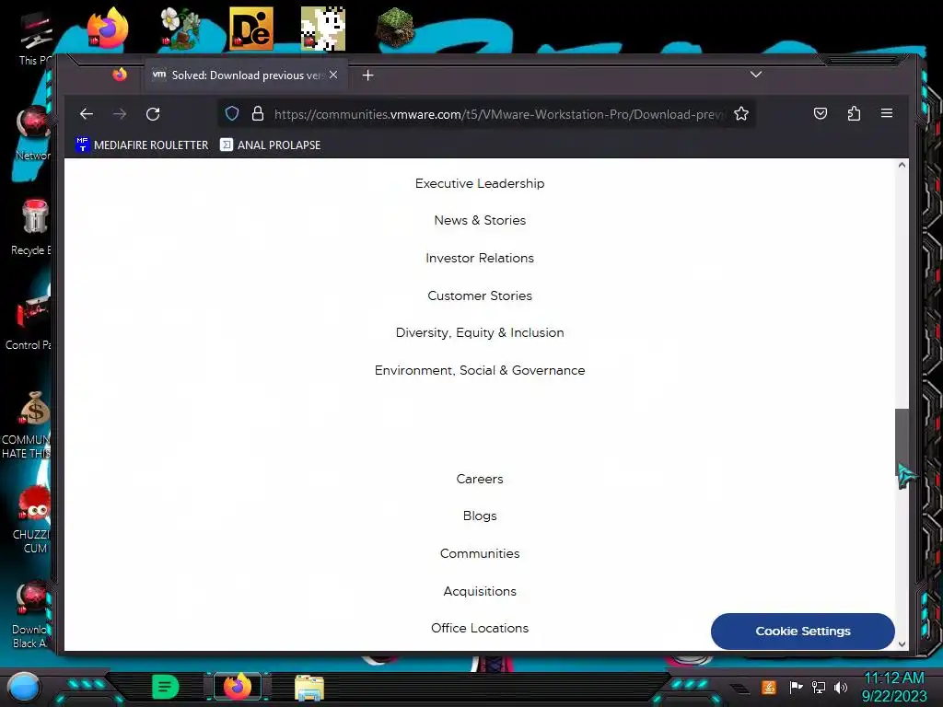Click the page scrollbar thumb
This screenshot has height=707, width=943.
(x=902, y=442)
